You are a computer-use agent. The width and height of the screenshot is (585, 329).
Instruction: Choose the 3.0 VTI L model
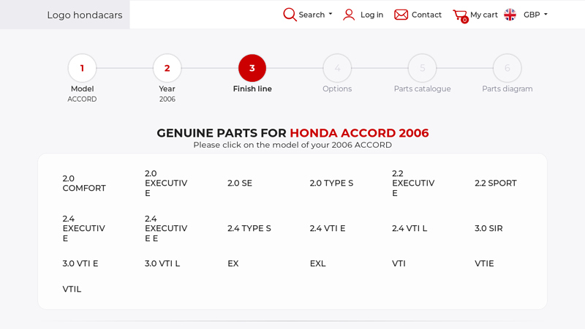(162, 263)
